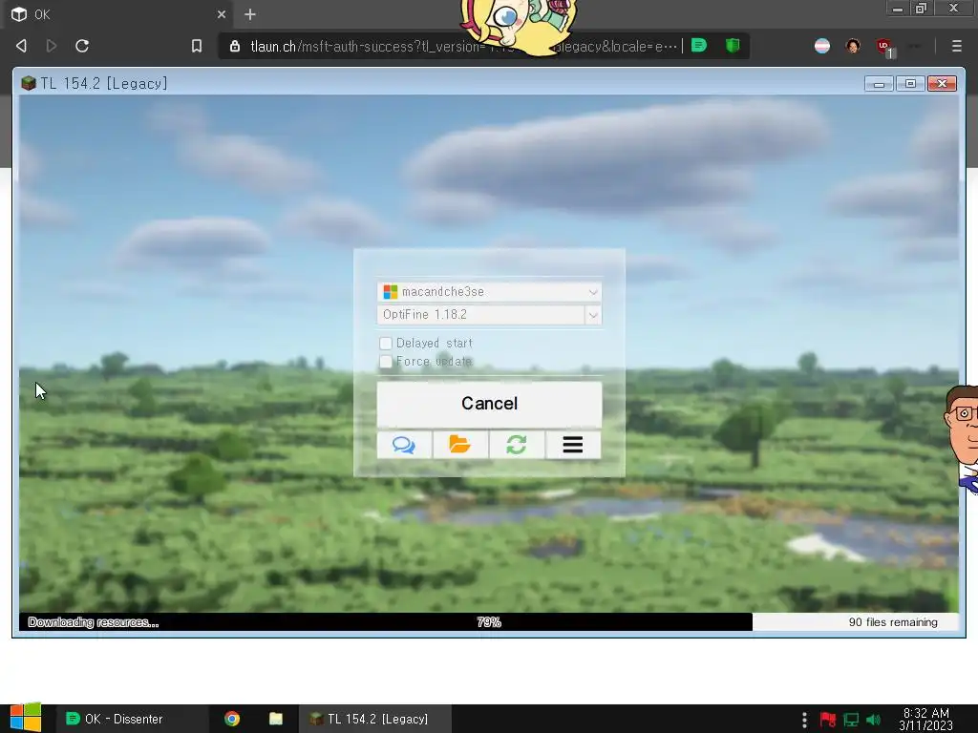Screen dimensions: 978x733
Task: Enable the Force update checkbox
Action: [386, 362]
